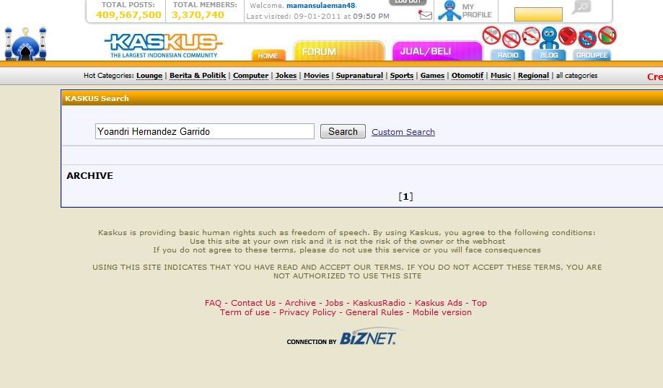Open the Term of use link
Viewport: 663px width, 388px height.
coord(245,312)
